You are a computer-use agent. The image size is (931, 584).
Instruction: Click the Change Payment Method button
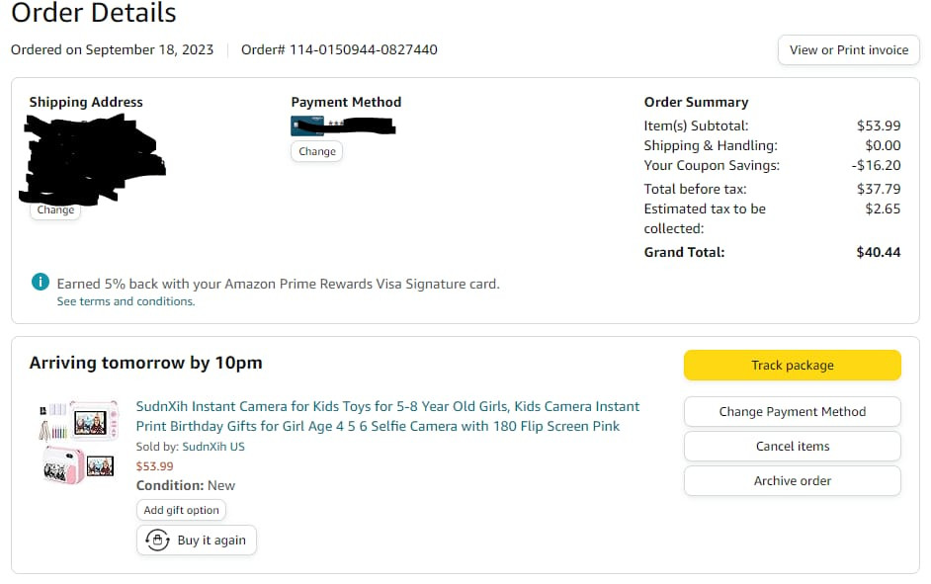click(792, 412)
